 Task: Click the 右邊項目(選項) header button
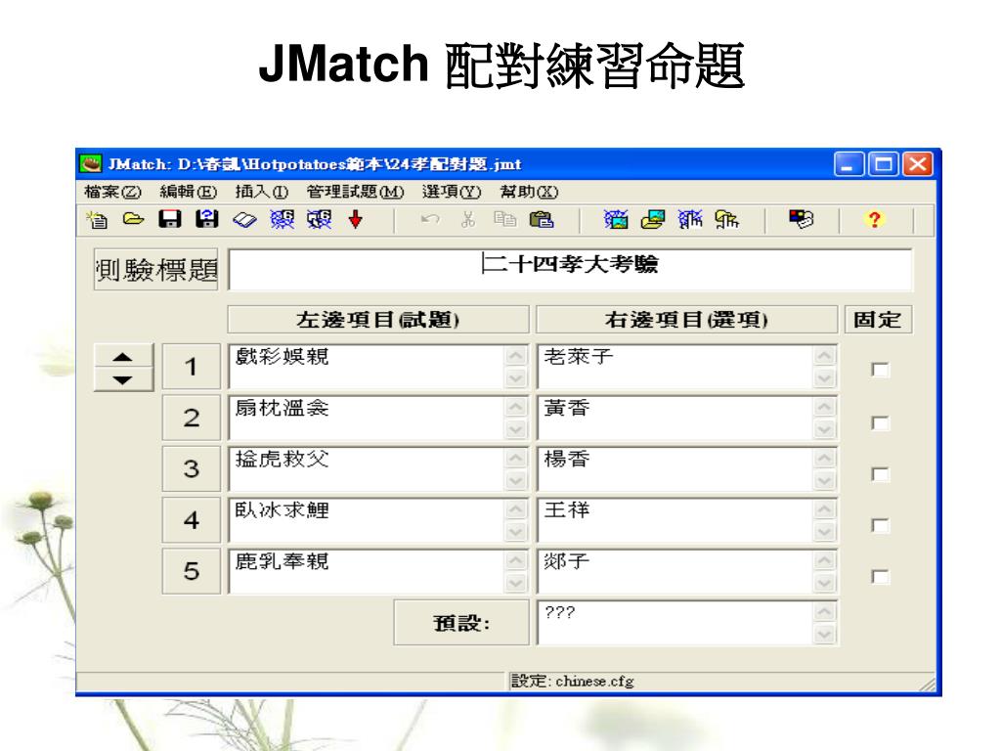[x=686, y=320]
